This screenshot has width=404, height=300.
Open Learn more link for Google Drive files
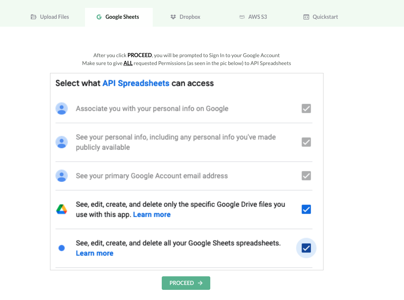(152, 215)
